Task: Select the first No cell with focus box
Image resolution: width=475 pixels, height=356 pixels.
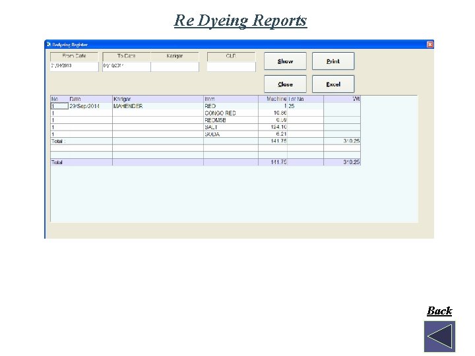Action: coord(59,106)
